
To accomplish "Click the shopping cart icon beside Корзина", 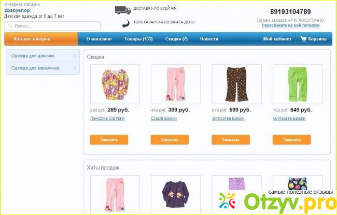I will pos(303,39).
